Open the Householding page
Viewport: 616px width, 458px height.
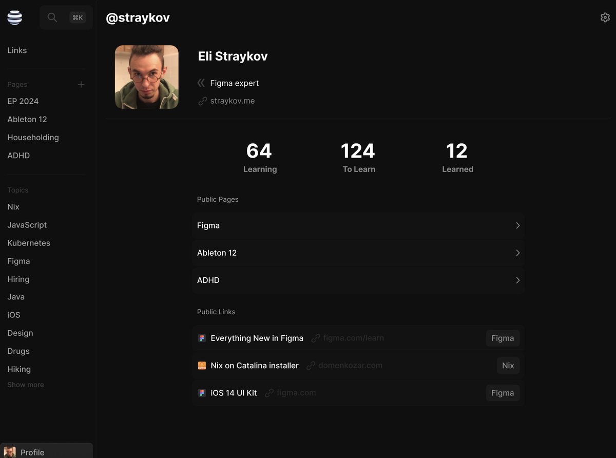click(x=33, y=137)
